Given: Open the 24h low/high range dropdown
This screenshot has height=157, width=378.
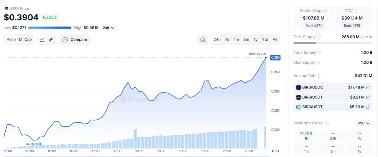Looking at the screenshot, I should point(109,28).
